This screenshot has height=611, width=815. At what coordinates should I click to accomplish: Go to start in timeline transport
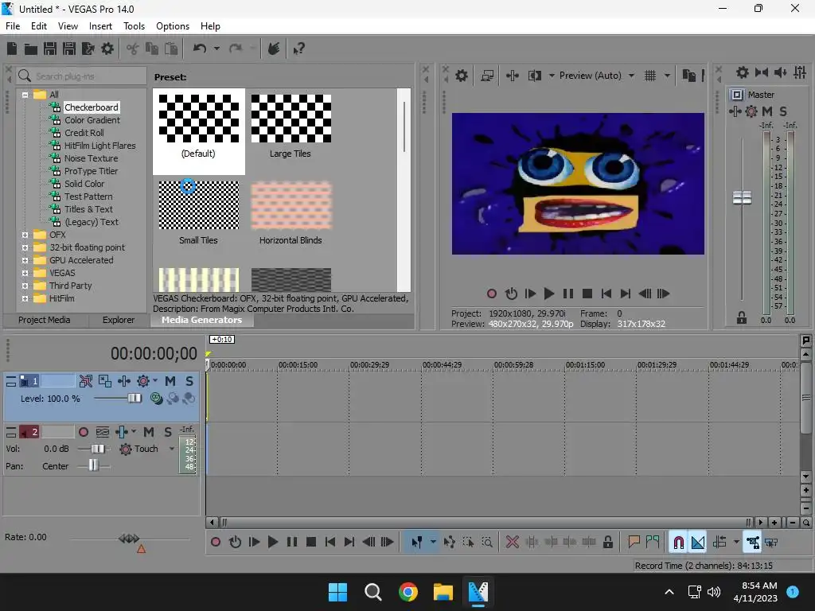(330, 543)
